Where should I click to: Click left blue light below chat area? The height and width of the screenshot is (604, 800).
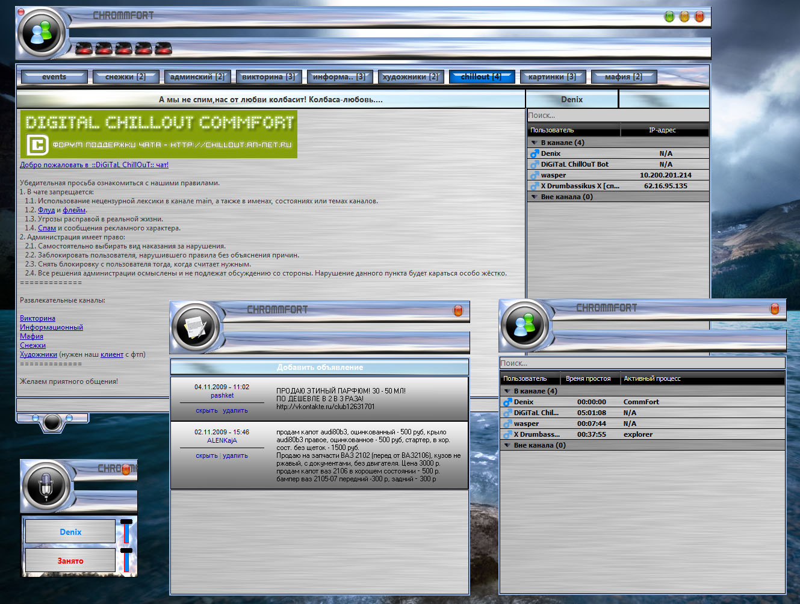click(x=35, y=418)
